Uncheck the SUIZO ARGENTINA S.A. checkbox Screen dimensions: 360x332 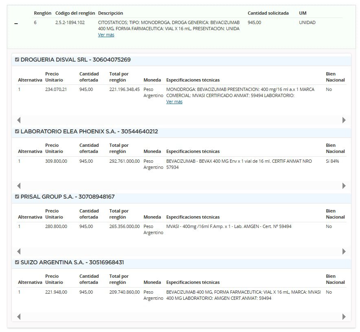(x=17, y=262)
